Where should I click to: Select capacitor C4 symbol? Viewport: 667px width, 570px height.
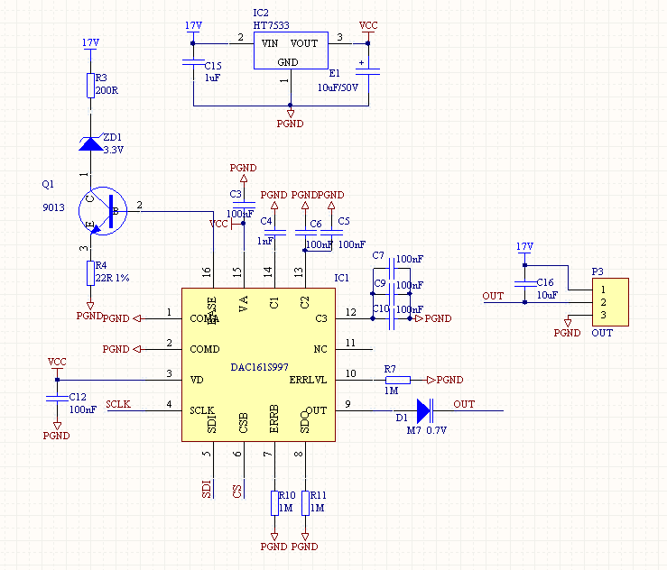[274, 233]
